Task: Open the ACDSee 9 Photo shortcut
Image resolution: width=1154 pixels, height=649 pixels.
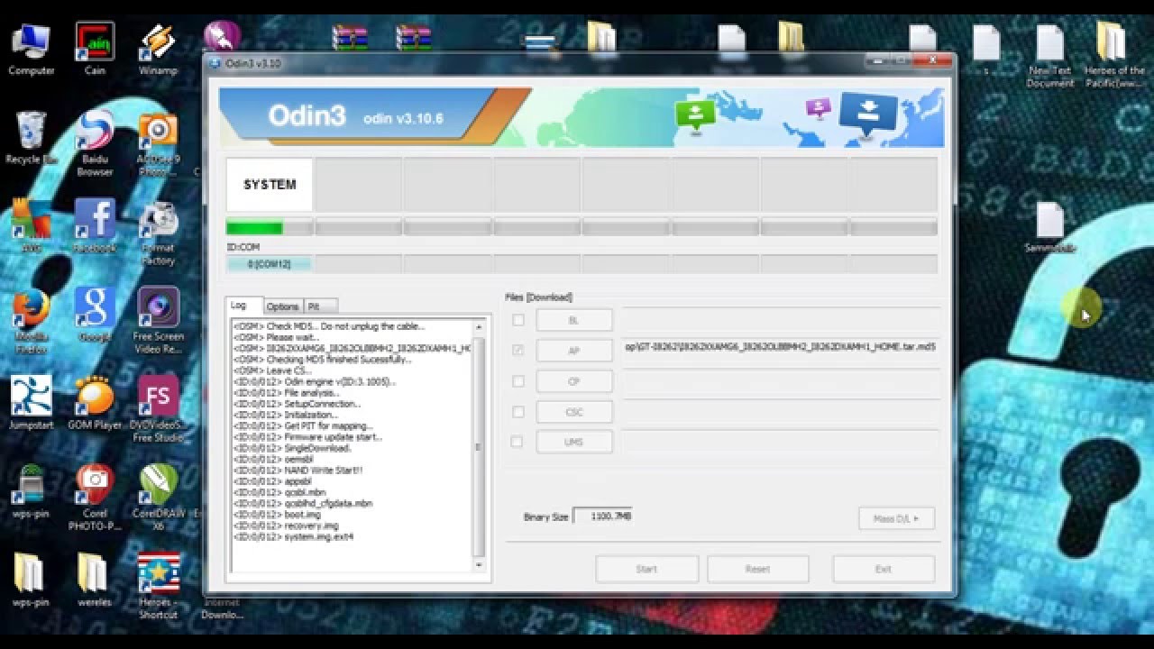Action: point(158,142)
